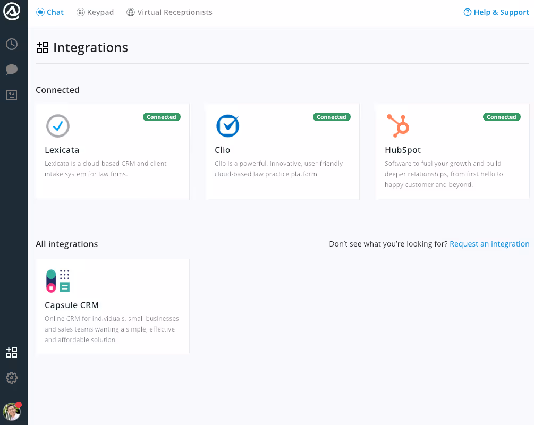Open the recent activity clock icon
The image size is (534, 425).
(12, 44)
